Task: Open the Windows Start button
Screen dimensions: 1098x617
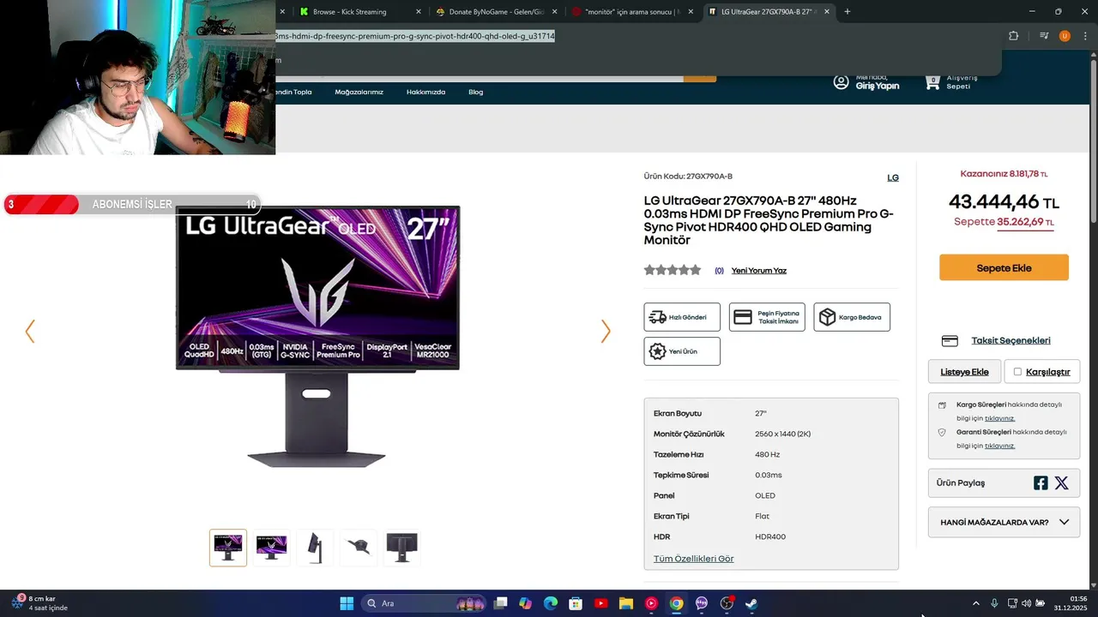Action: [x=347, y=603]
